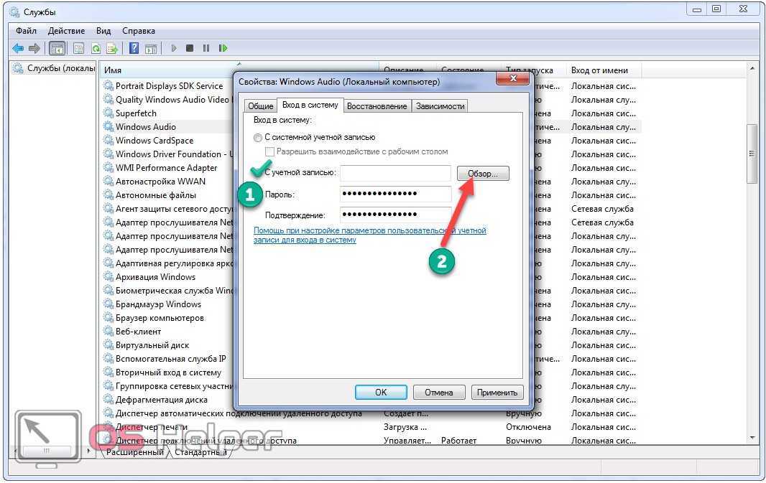The image size is (766, 483).
Task: Click the Export list toolbar icon
Action: click(112, 48)
